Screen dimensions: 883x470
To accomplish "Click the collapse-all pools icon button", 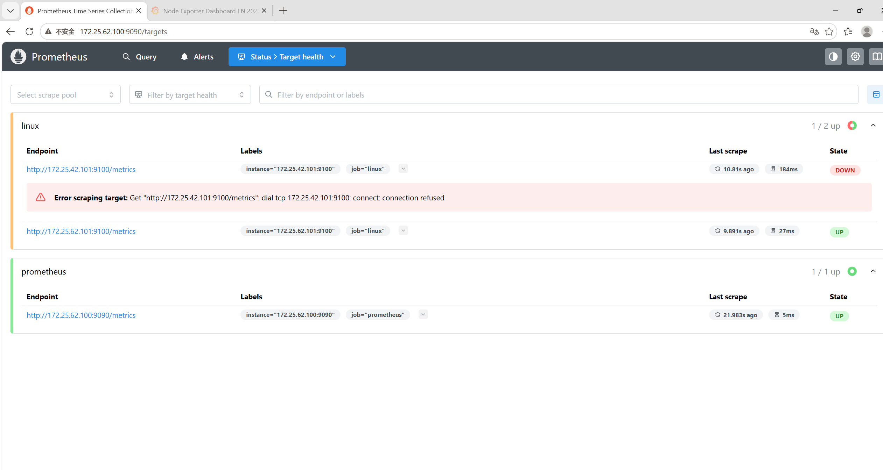I will pyautogui.click(x=876, y=94).
